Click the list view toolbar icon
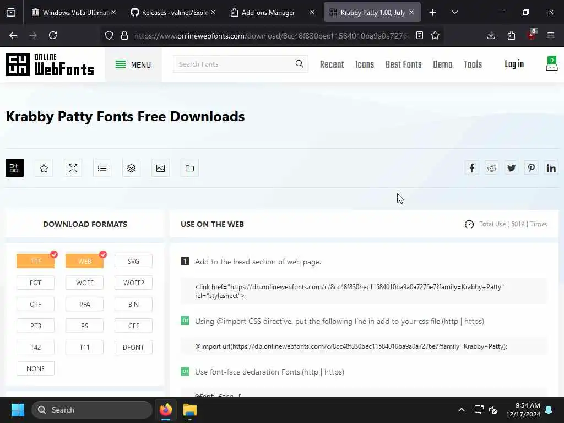This screenshot has width=564, height=423. click(102, 168)
